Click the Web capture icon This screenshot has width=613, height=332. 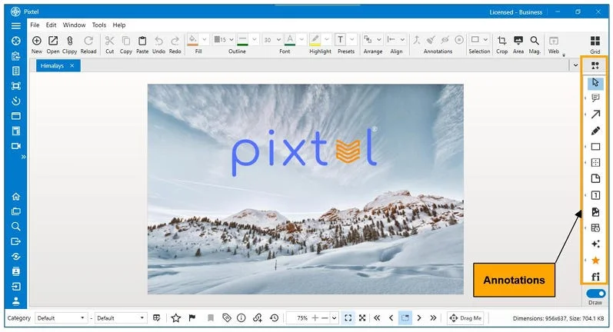pos(554,41)
